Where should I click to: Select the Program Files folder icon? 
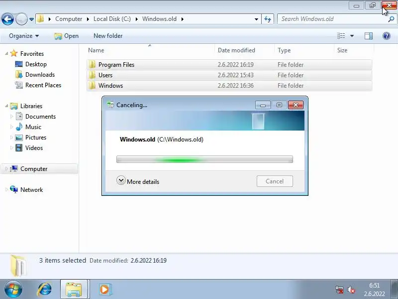pos(92,65)
